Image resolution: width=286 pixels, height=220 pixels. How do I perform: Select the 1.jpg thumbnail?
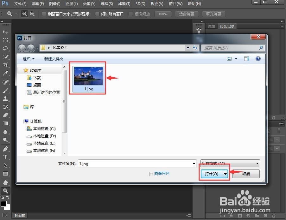coord(88,79)
